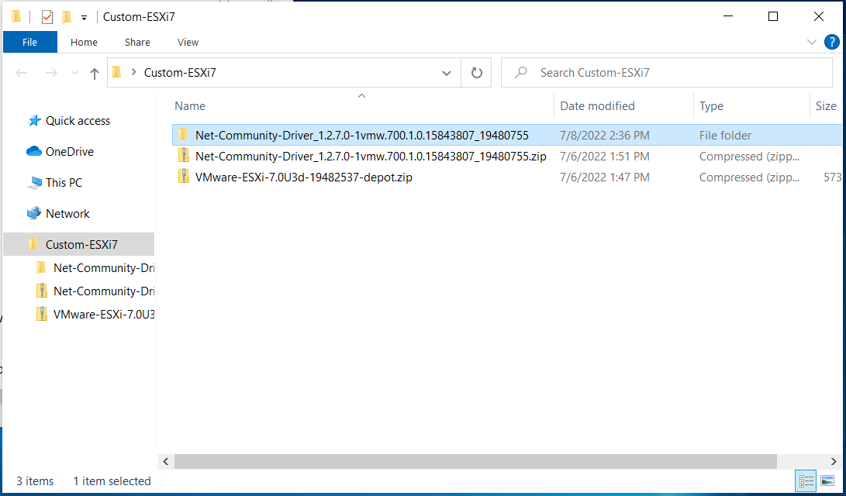Click the Custom-ESXi7 address bar path

click(x=180, y=73)
